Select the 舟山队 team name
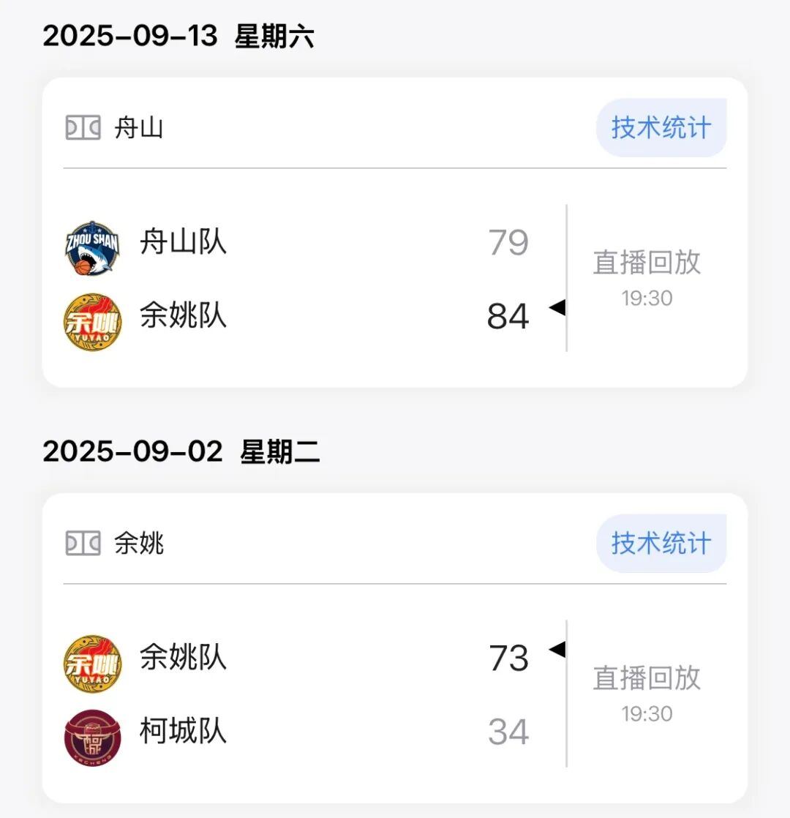Viewport: 790px width, 818px height. click(x=183, y=241)
